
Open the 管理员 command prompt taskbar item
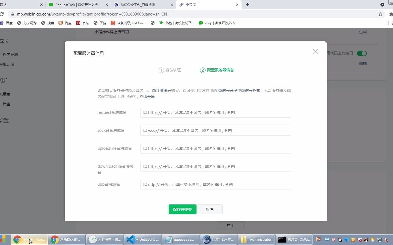[294, 240]
